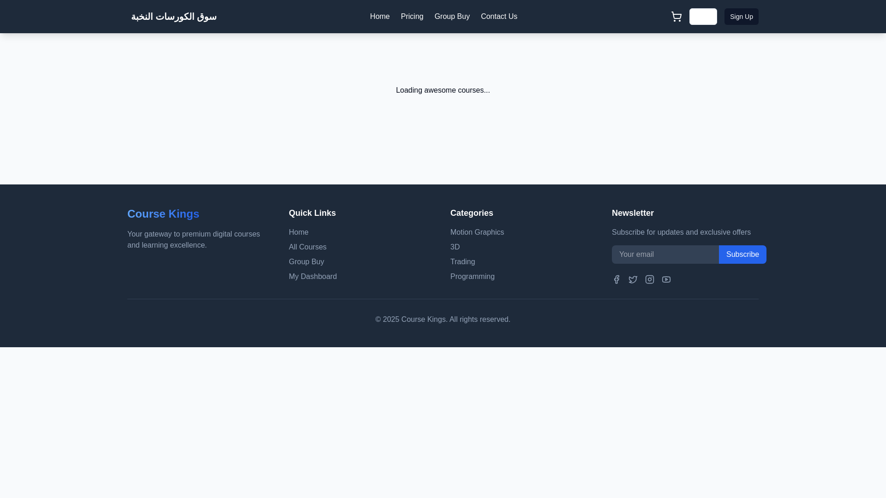Browse the Motion Graphics category
Screen dimensions: 886x498
(477, 232)
